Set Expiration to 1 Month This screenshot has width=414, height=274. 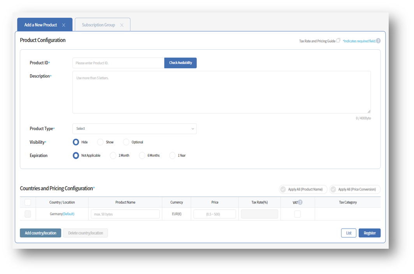coord(112,155)
